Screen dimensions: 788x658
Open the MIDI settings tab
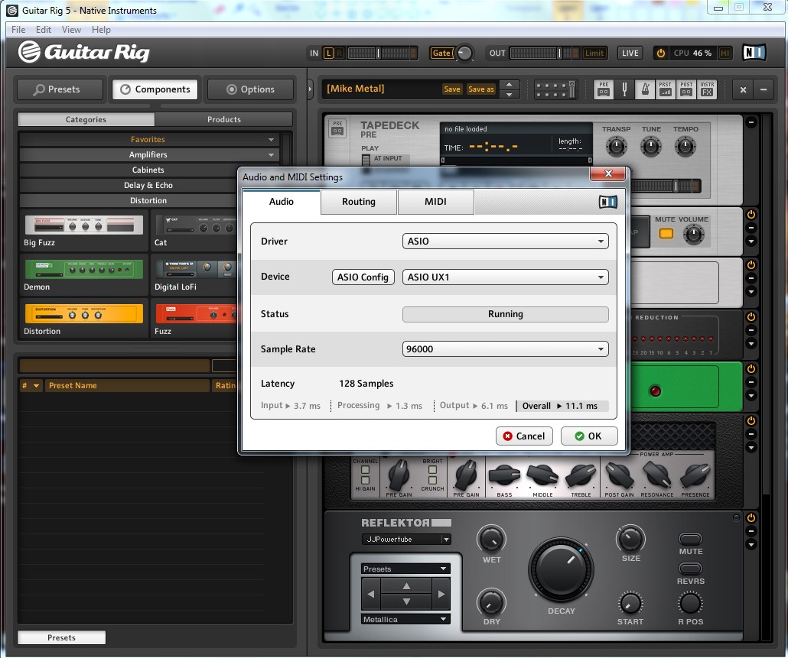tap(435, 202)
